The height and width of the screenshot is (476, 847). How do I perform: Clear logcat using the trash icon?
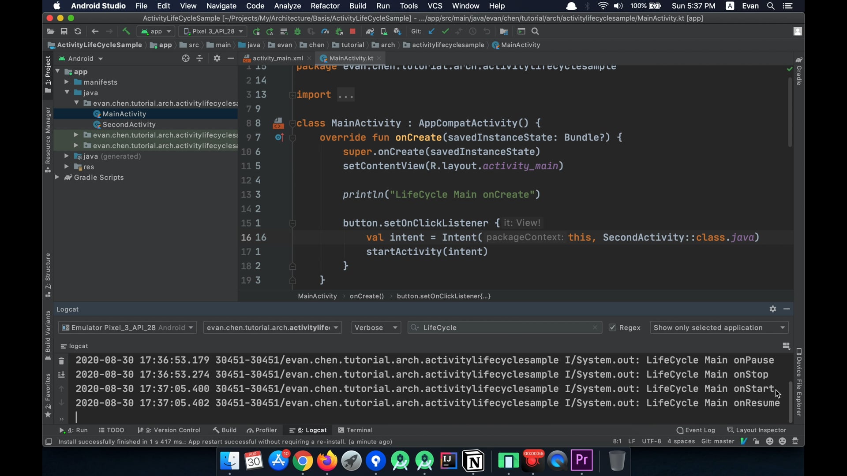[61, 361]
